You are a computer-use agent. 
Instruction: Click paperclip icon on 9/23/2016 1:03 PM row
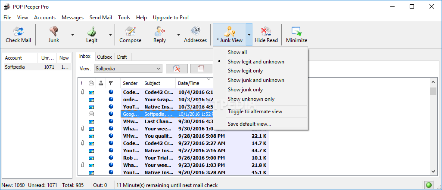click(82, 165)
